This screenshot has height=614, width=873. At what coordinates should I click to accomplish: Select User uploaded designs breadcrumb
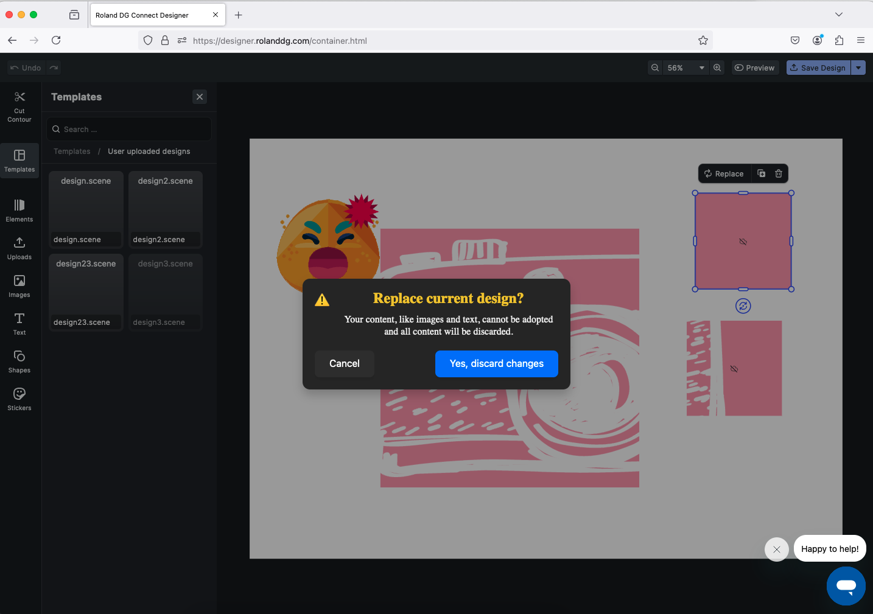[x=149, y=152]
